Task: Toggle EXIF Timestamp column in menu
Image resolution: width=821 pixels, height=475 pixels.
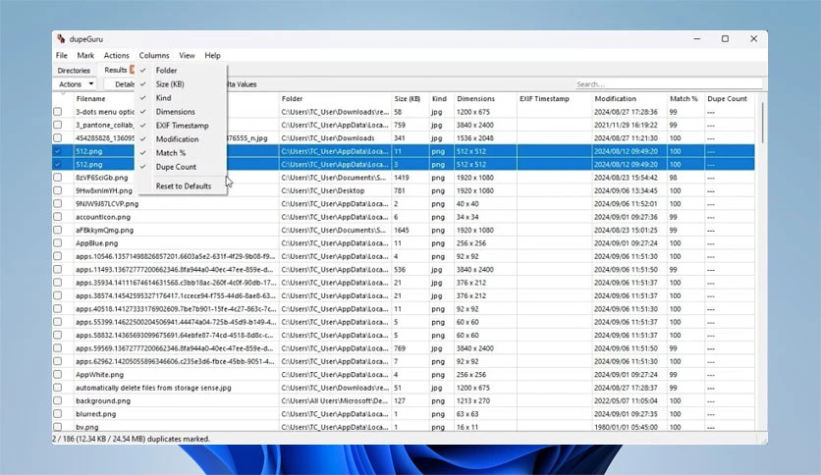Action: 181,126
